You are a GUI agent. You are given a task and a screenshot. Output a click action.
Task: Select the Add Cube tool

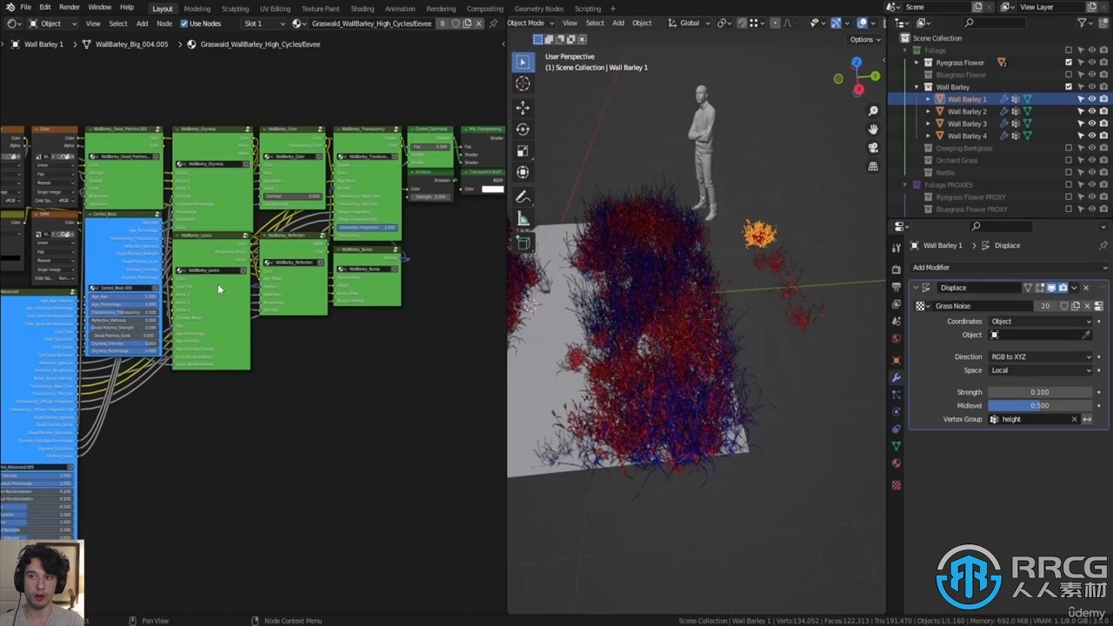[x=523, y=243]
